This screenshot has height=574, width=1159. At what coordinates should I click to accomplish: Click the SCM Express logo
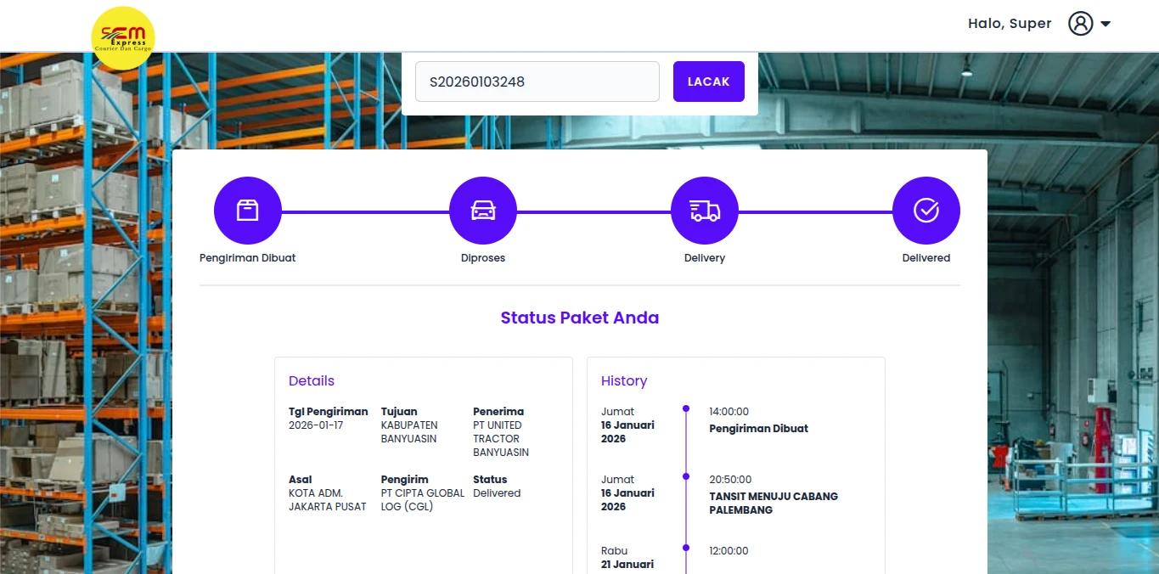(123, 38)
